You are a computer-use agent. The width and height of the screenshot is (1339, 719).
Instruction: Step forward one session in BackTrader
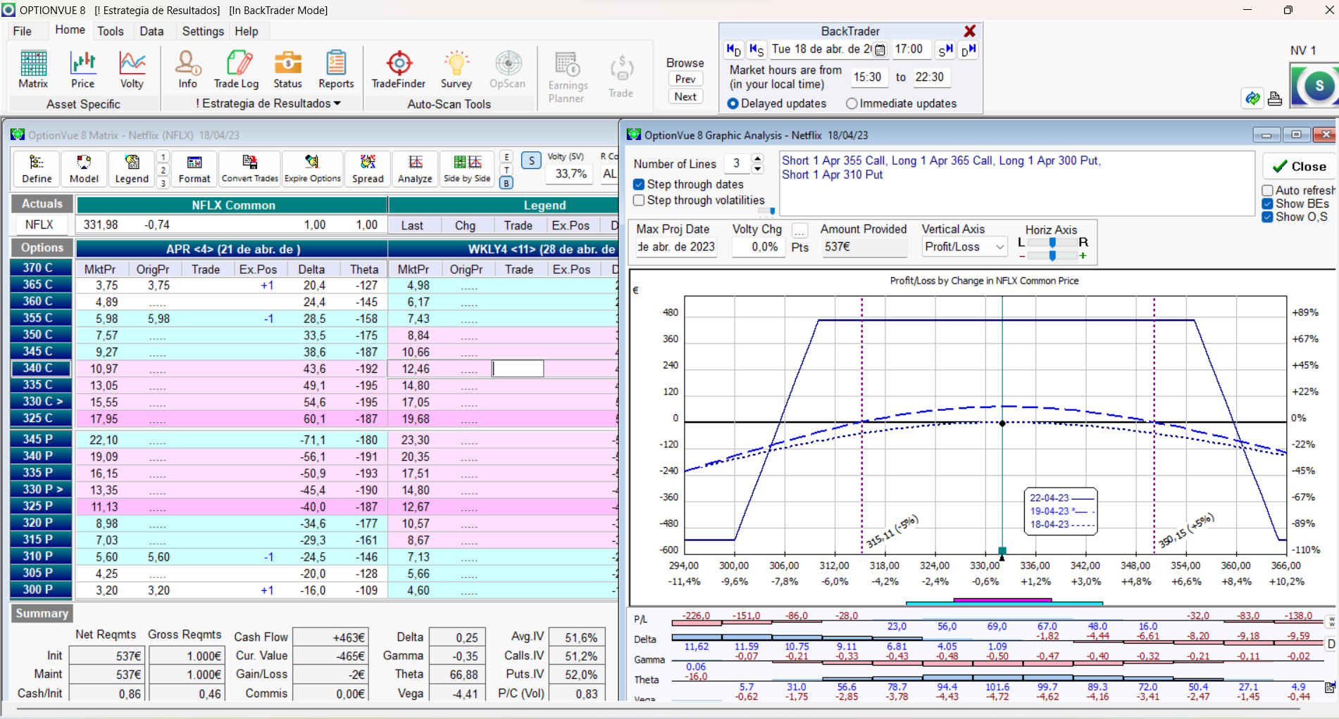945,50
